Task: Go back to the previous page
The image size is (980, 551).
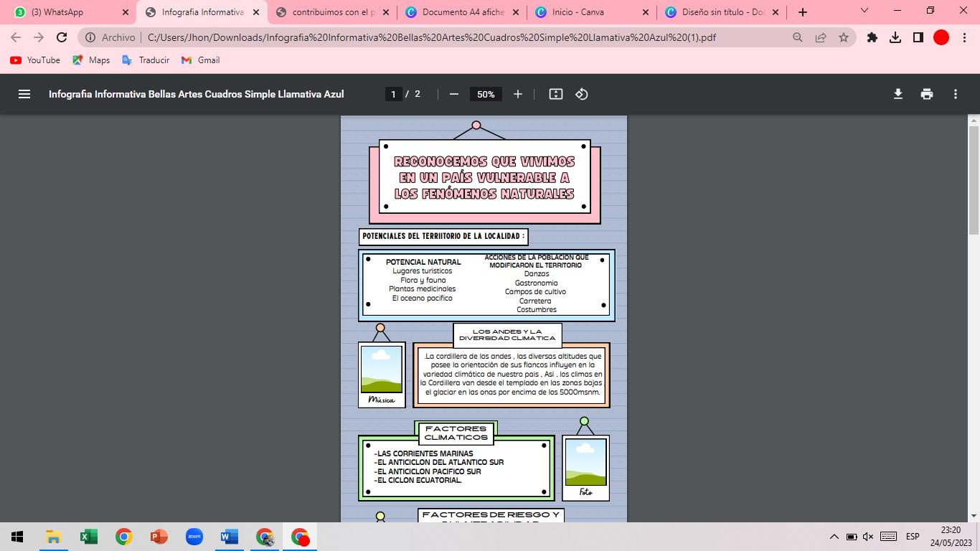Action: click(x=16, y=37)
